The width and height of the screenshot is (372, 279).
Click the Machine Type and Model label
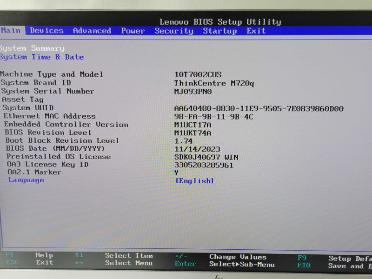[x=52, y=74]
